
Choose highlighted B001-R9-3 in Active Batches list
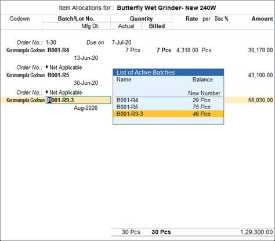pyautogui.click(x=168, y=114)
